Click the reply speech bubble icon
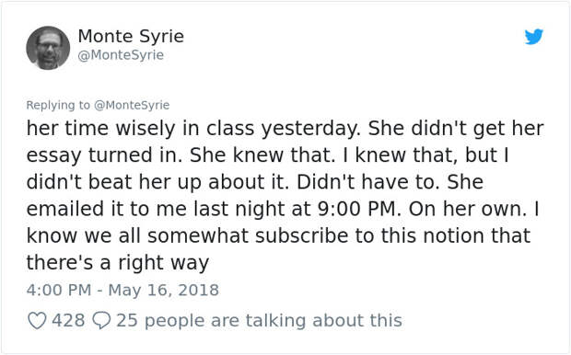This screenshot has width=571, height=355. click(101, 320)
